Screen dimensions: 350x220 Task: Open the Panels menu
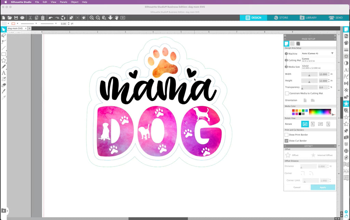(63, 2)
